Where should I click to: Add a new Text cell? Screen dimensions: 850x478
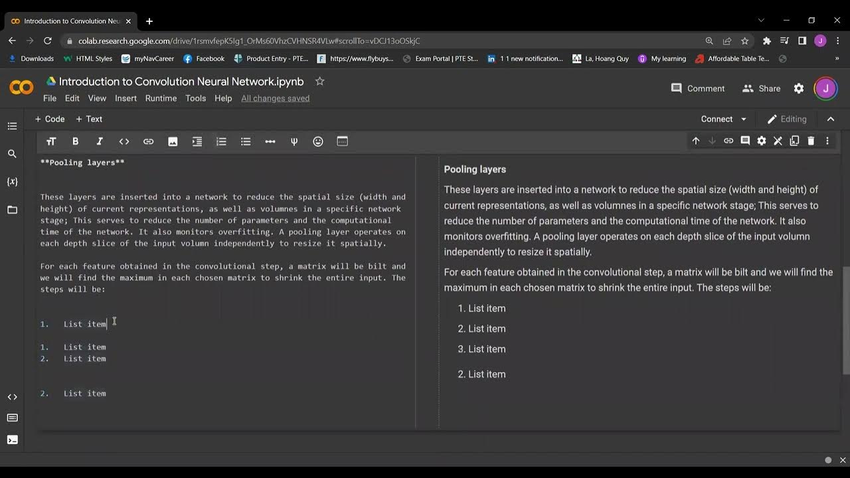pyautogui.click(x=89, y=119)
